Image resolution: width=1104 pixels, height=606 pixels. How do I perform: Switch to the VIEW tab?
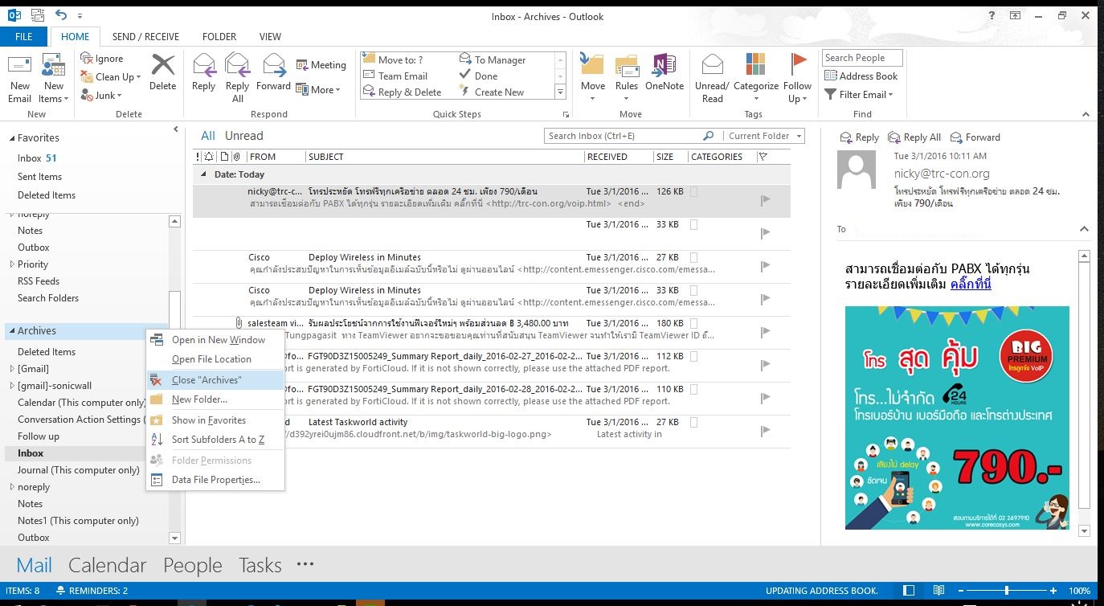click(x=270, y=36)
